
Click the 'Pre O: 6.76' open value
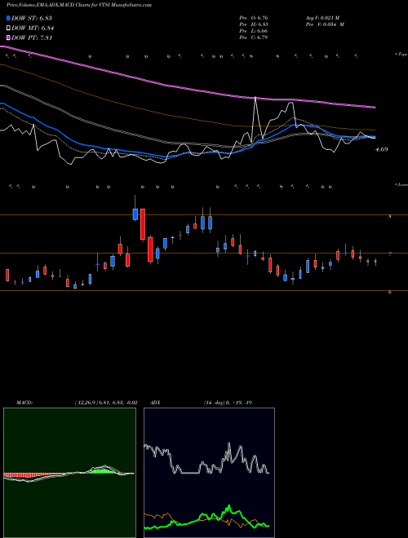[x=254, y=18]
